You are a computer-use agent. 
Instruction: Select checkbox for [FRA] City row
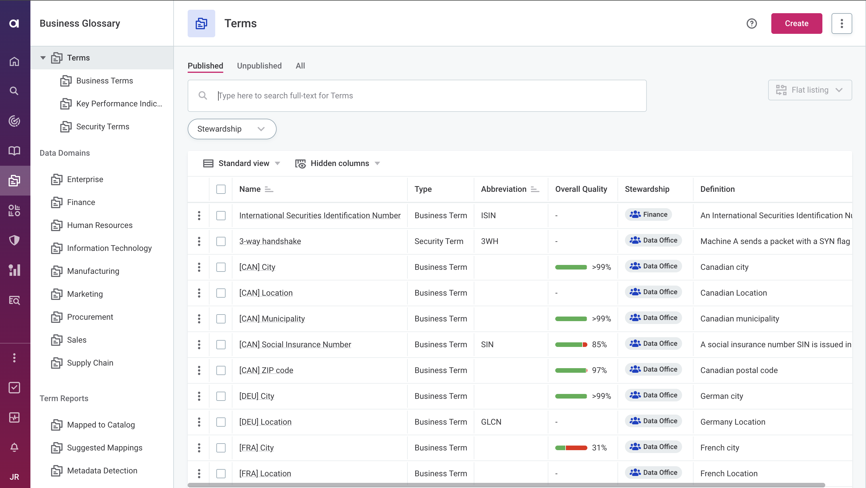[x=221, y=448]
